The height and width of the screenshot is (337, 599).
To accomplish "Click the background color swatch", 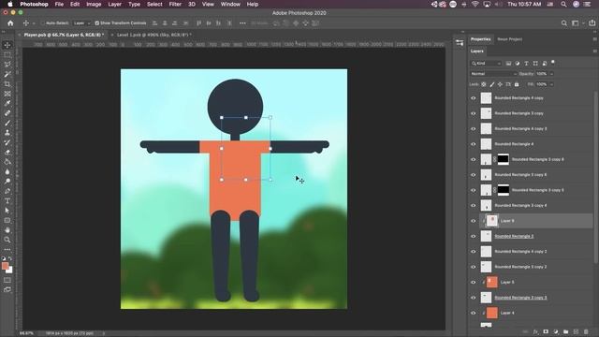I will [10, 271].
